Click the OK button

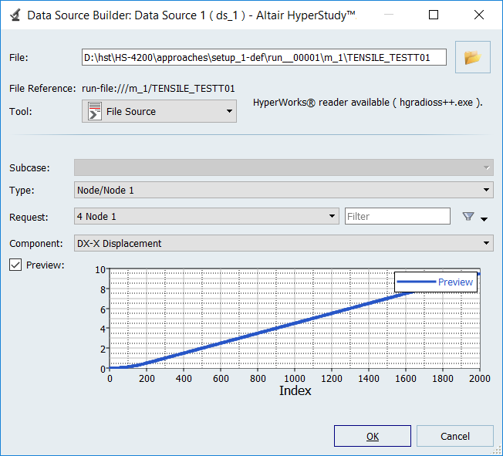pos(373,436)
